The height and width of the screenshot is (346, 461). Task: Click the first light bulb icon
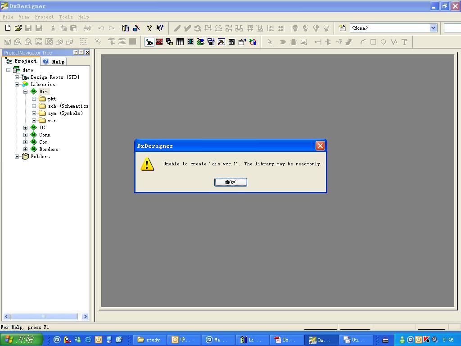coord(295,28)
